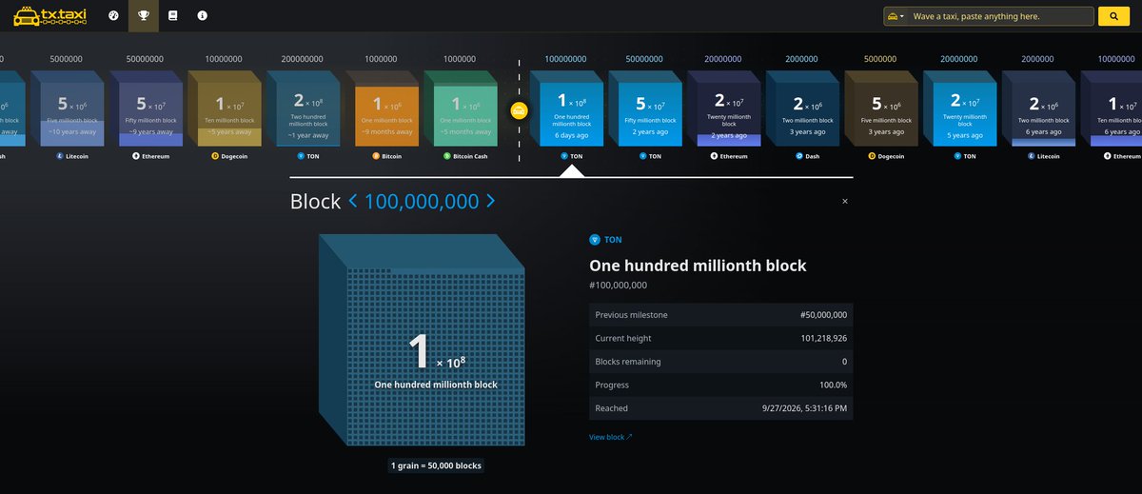Screen dimensions: 1142x494
Task: Click the Bitcoin icon under the ~9 months away cube
Action: [376, 156]
